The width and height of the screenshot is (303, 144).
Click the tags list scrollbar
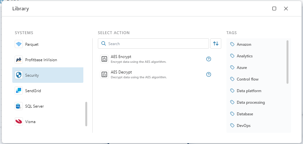coord(287,62)
